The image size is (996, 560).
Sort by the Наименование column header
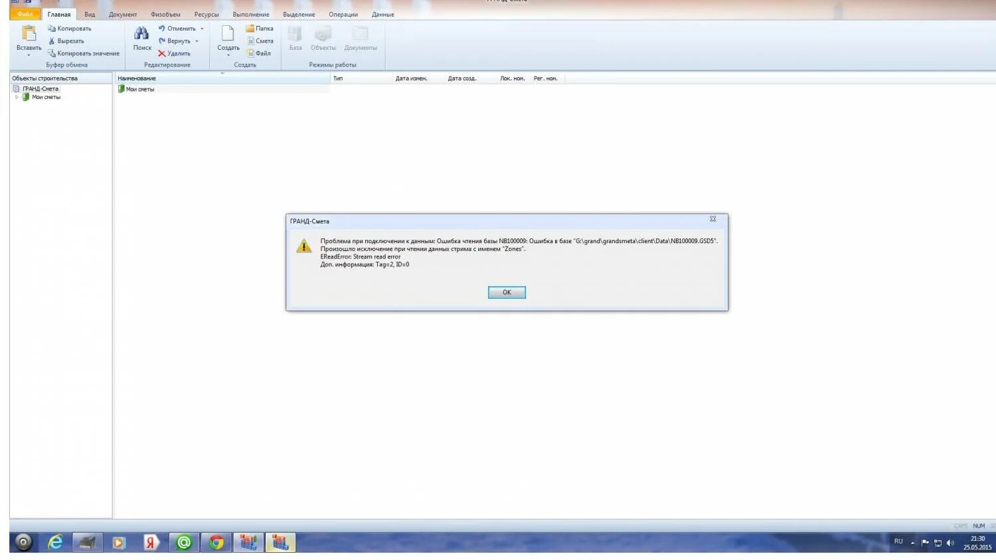pos(222,78)
